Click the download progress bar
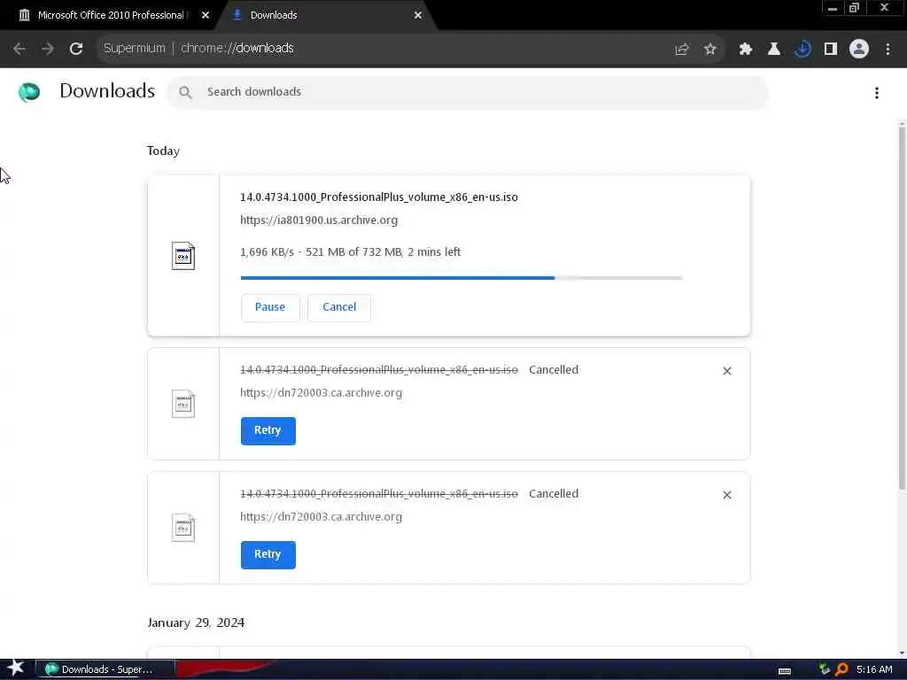 pyautogui.click(x=461, y=278)
